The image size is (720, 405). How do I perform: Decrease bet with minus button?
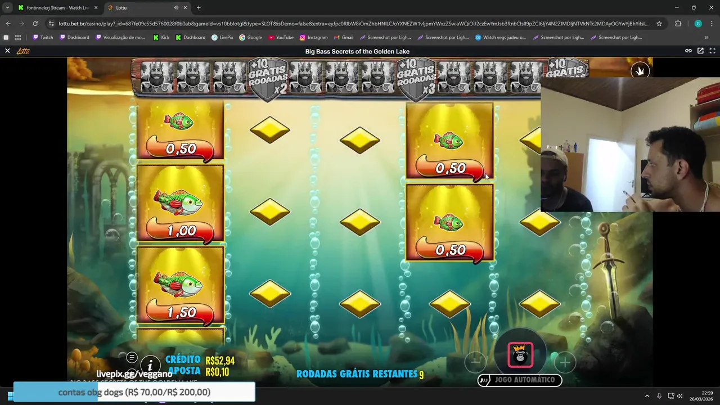click(475, 362)
